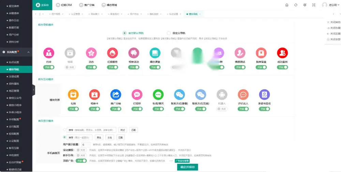Click the refresh icon in top bar
This screenshot has width=341, height=172.
point(296,5)
